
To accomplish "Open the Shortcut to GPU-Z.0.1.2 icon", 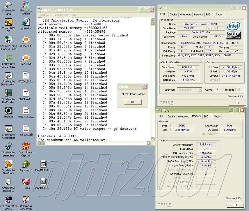I will coord(8,61).
